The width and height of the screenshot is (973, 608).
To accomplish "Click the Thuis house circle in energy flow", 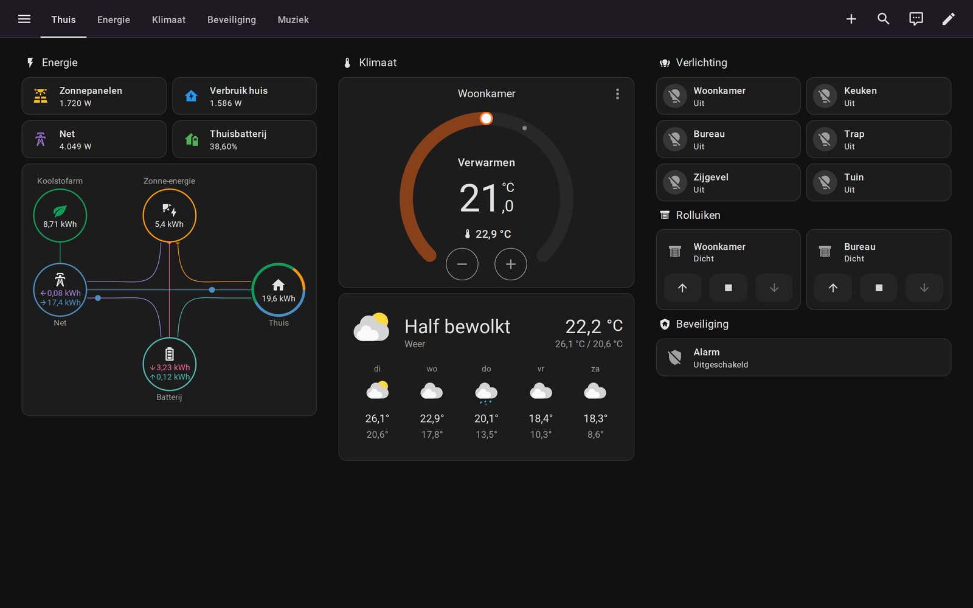I will [x=279, y=290].
